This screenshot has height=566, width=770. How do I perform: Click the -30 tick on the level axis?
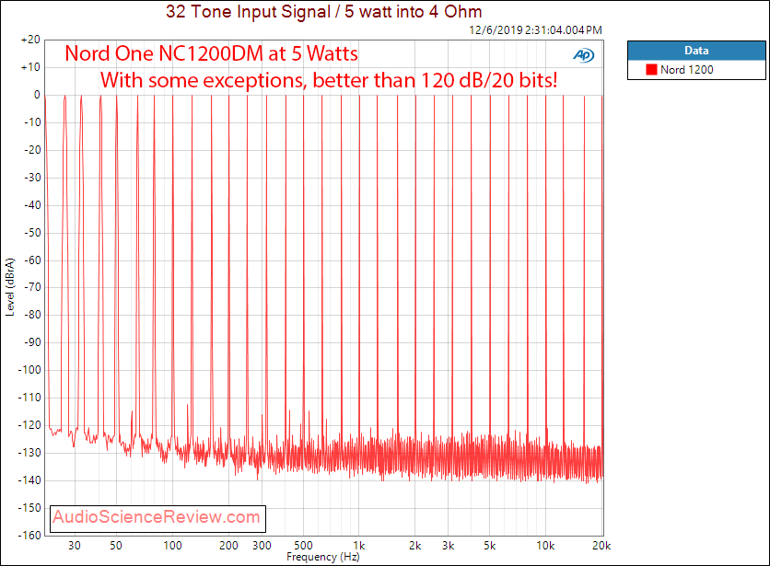[32, 178]
